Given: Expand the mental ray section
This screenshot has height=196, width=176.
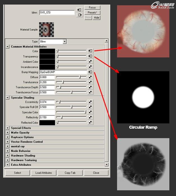Looking at the screenshot, I should pyautogui.click(x=8, y=147).
